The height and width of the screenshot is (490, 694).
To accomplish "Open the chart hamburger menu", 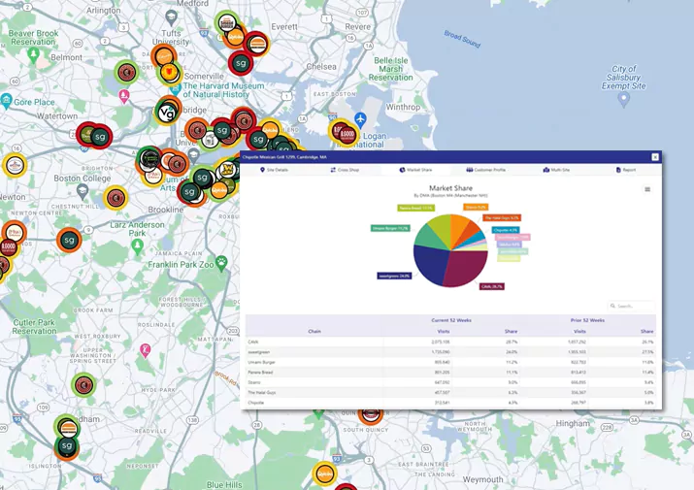I will (647, 189).
